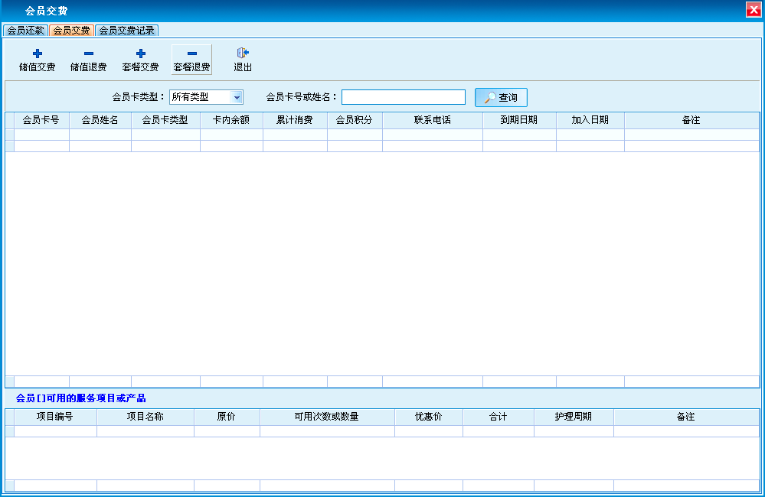Click the 储值交费 plus icon

coord(37,54)
